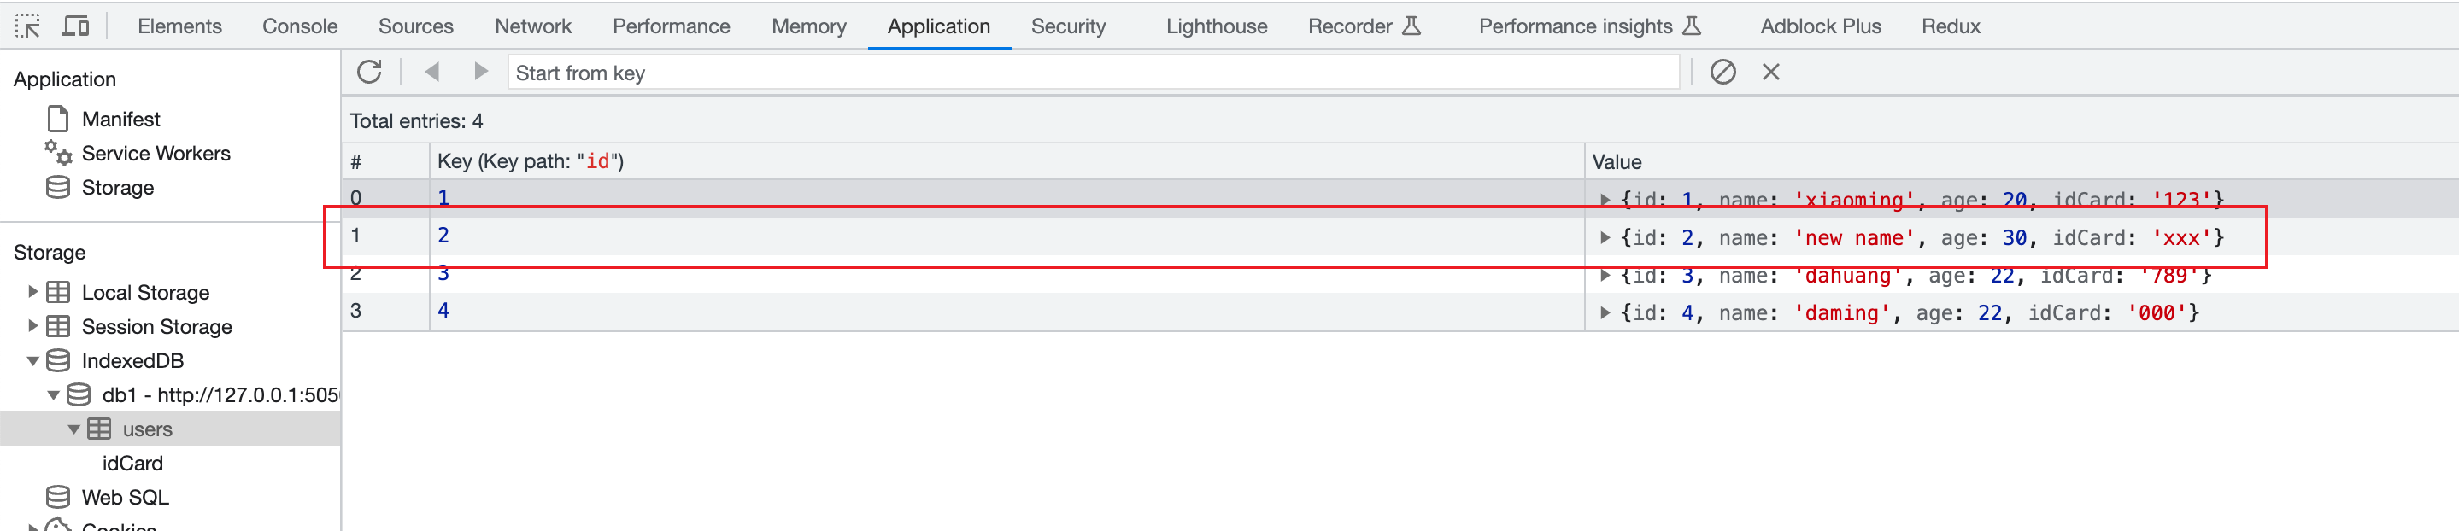Expand the Session Storage tree
2459x531 pixels.
pyautogui.click(x=33, y=326)
